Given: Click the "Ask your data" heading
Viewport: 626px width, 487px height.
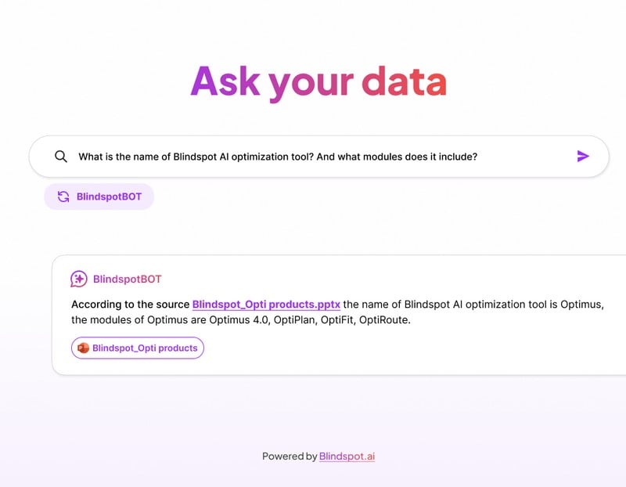Looking at the screenshot, I should coord(318,82).
